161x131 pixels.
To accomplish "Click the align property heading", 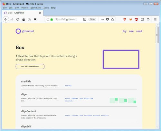I will click(x=24, y=94).
